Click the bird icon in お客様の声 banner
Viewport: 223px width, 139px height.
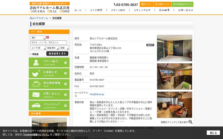(x=36, y=73)
